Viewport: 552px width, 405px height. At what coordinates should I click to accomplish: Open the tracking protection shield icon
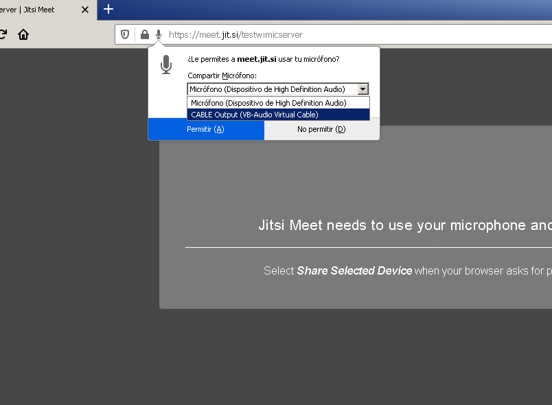tap(125, 34)
